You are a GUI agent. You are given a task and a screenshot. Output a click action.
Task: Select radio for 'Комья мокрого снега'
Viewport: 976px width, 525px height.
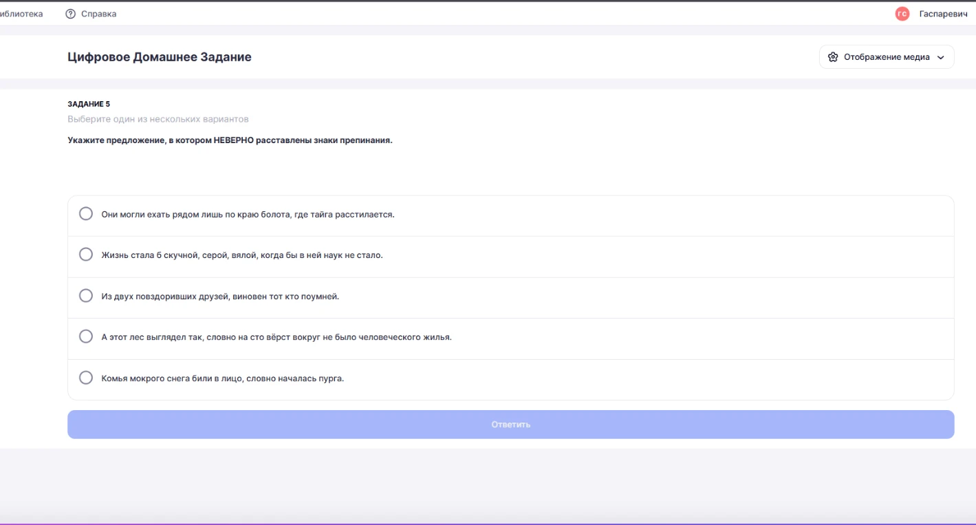point(86,378)
